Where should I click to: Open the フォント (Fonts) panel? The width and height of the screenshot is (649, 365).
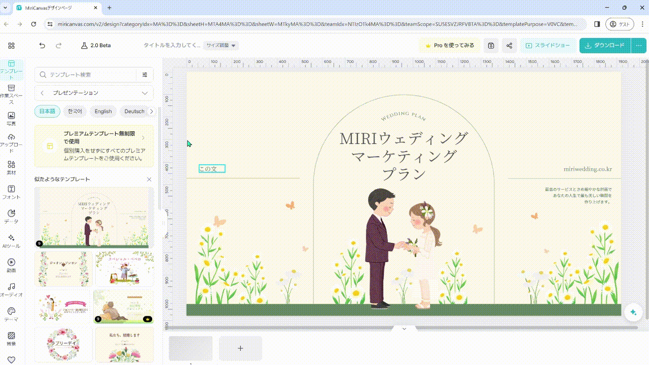[x=11, y=192]
